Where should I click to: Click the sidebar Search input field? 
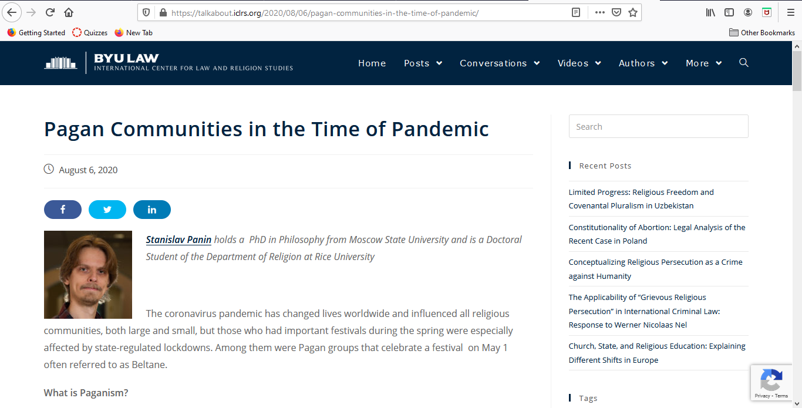click(x=658, y=126)
